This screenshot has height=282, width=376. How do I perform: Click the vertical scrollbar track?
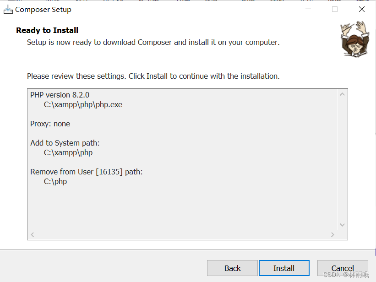(342, 160)
